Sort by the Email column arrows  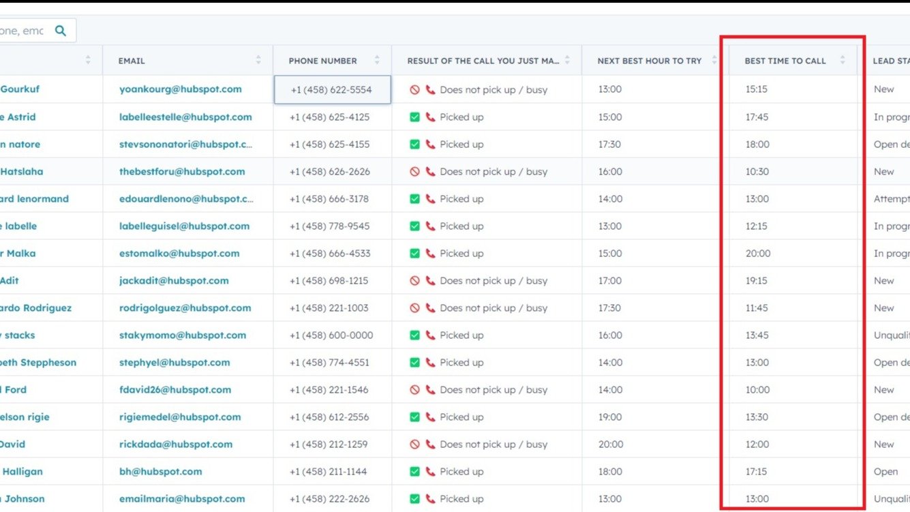click(x=258, y=61)
